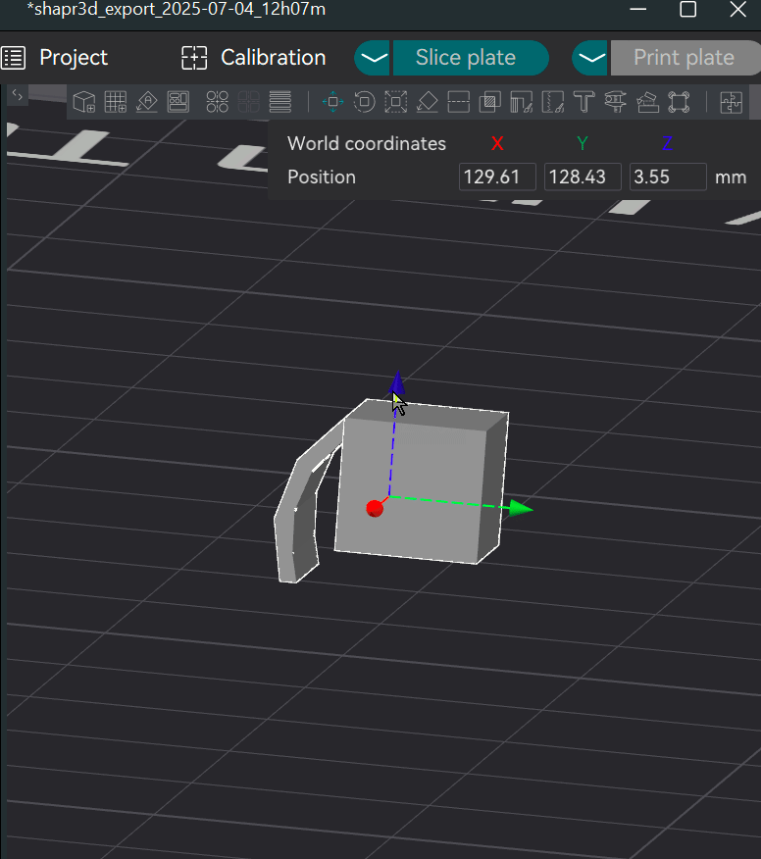This screenshot has height=859, width=761.
Task: Click the Add object cube icon
Action: 84,102
